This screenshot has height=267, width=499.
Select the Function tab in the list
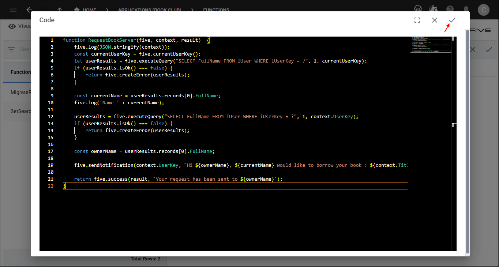tap(20, 72)
